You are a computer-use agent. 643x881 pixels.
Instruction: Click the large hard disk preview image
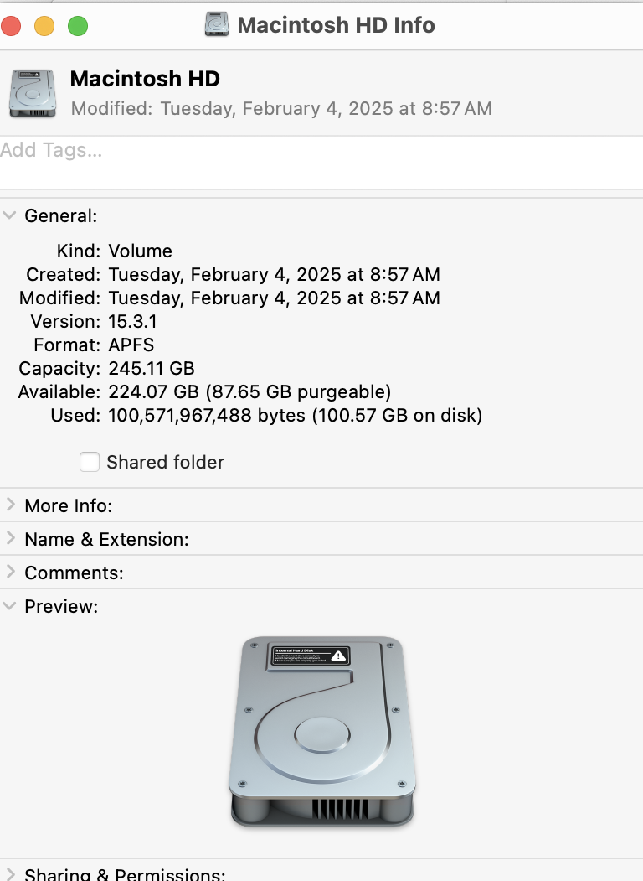point(321,731)
